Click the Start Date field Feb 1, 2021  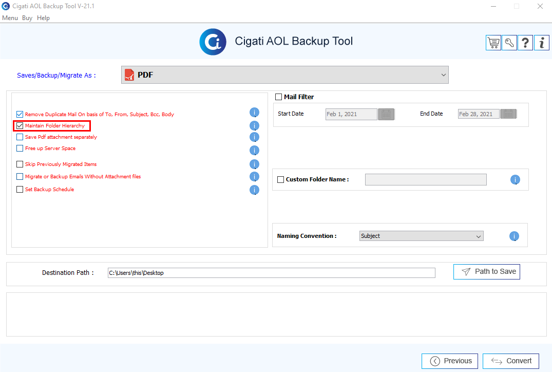(351, 114)
